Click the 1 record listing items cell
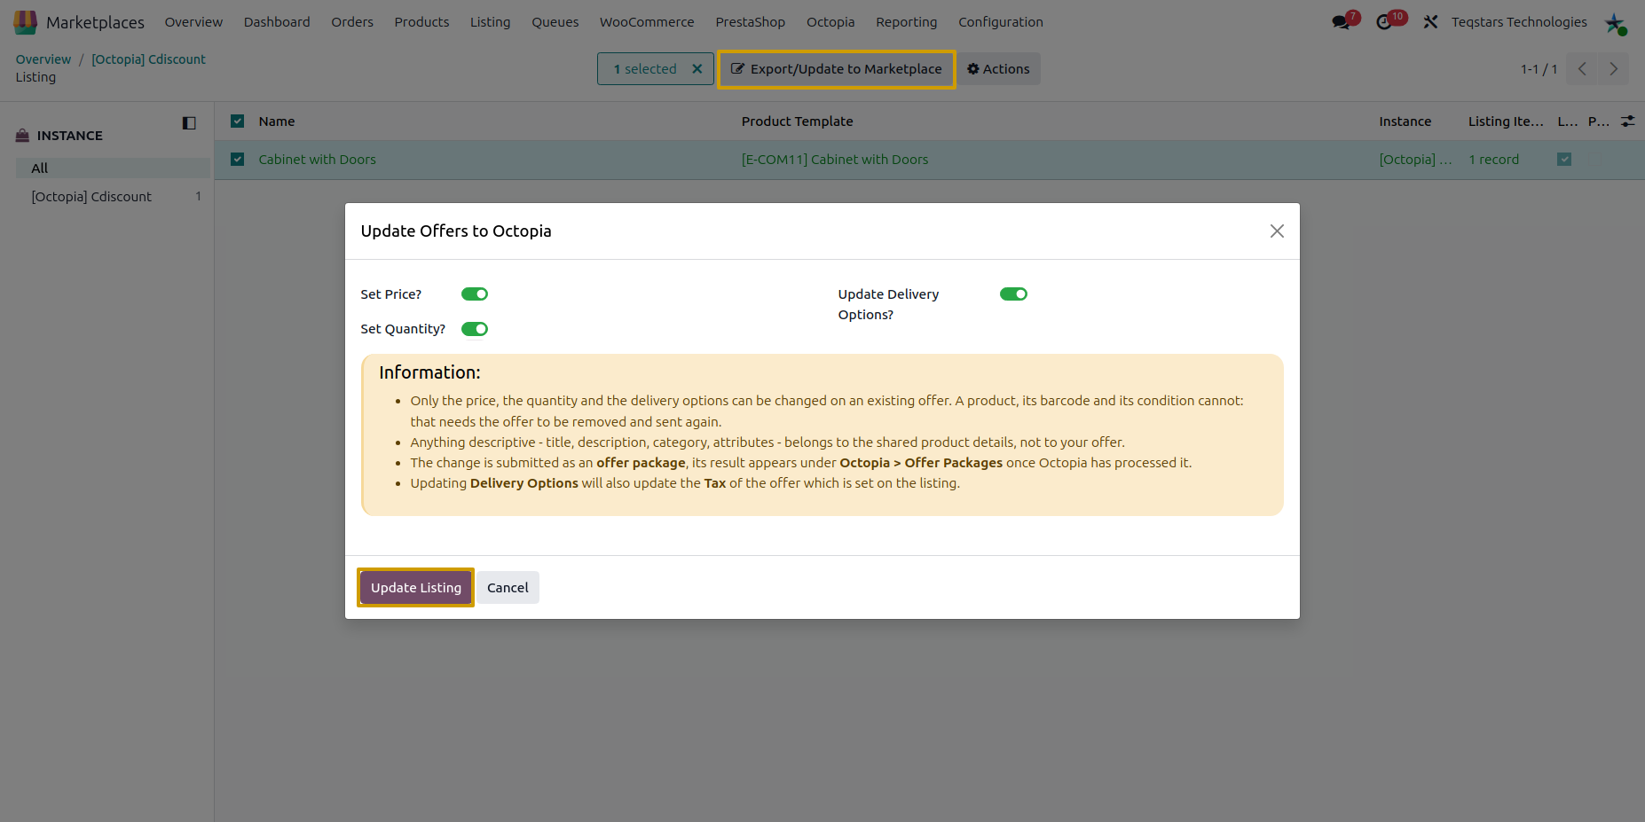 [1493, 160]
